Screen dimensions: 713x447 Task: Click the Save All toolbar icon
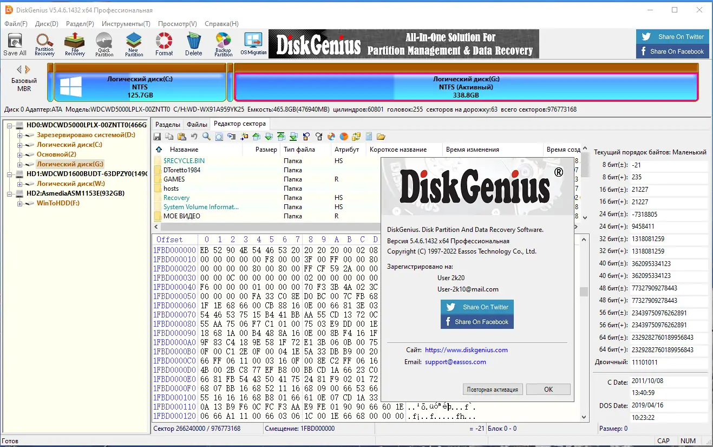[15, 44]
